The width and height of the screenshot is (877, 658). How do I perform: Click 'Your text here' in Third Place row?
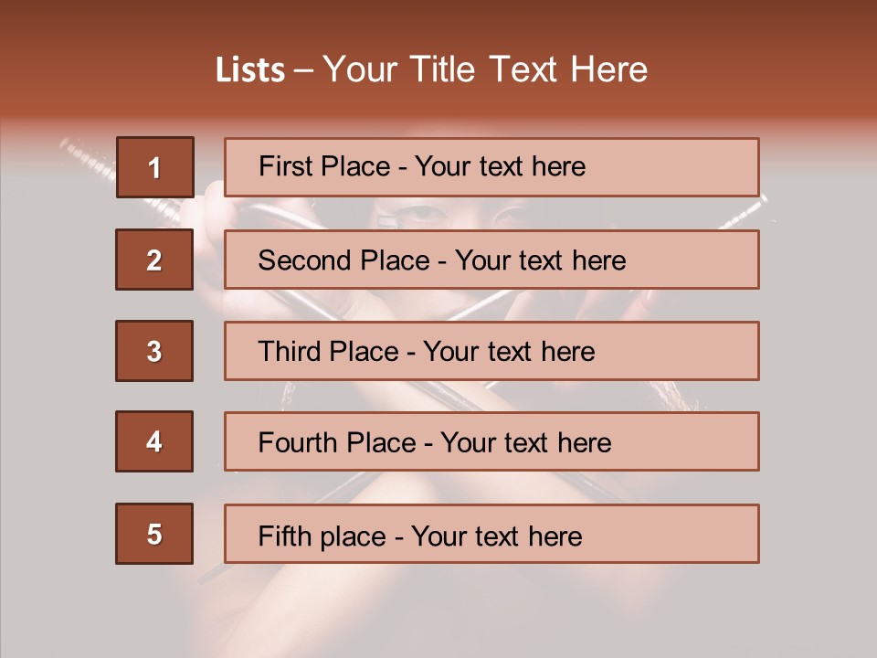point(509,352)
